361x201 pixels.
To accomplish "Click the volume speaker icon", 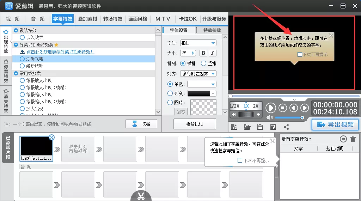I will (269, 117).
